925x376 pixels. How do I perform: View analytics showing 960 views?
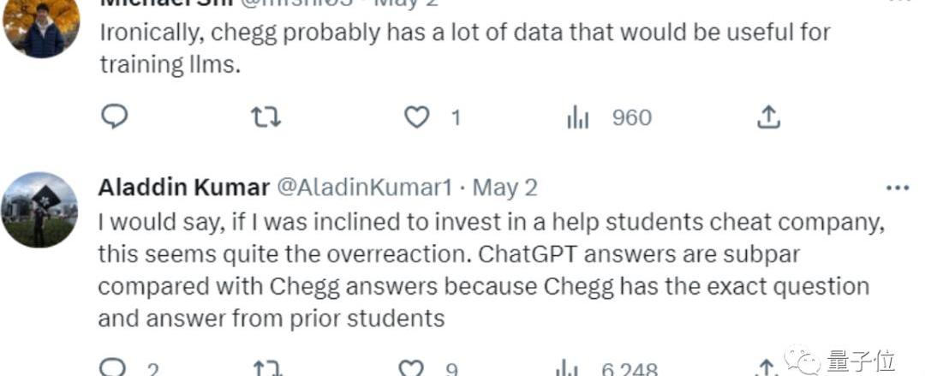click(x=610, y=118)
